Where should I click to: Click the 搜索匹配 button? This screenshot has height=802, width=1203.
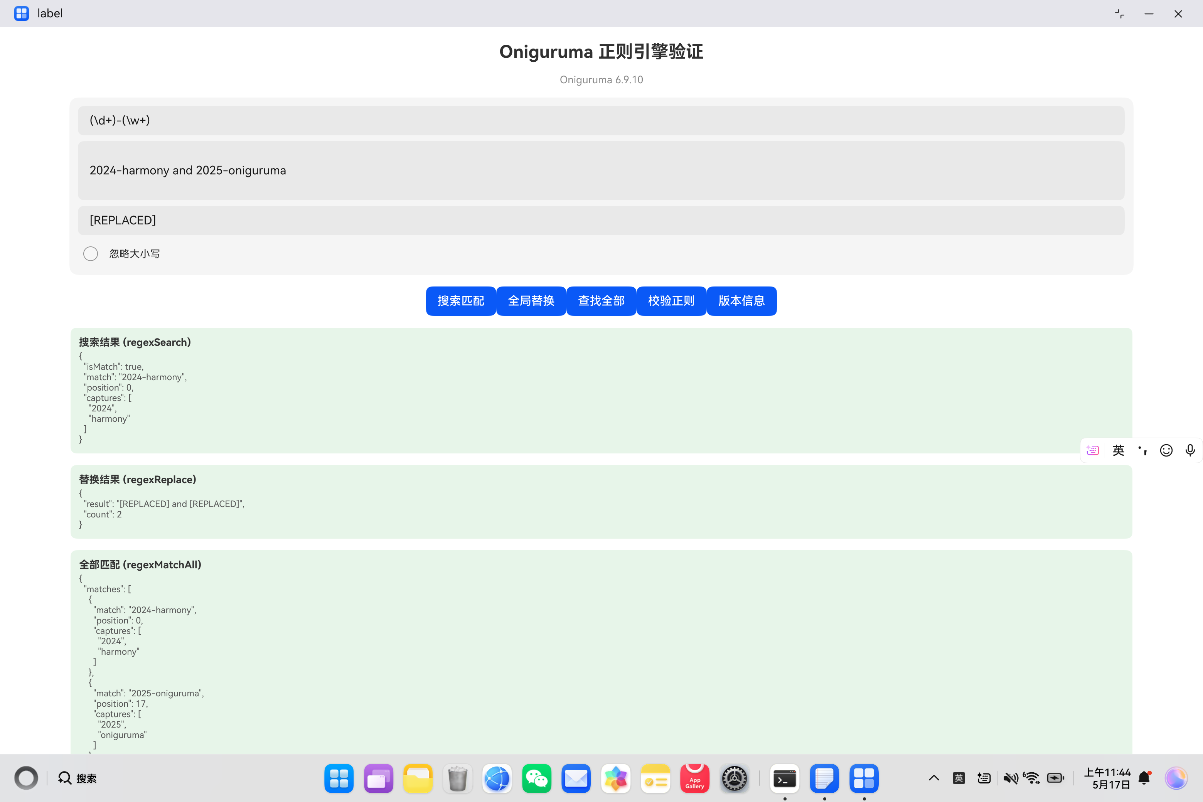click(461, 301)
